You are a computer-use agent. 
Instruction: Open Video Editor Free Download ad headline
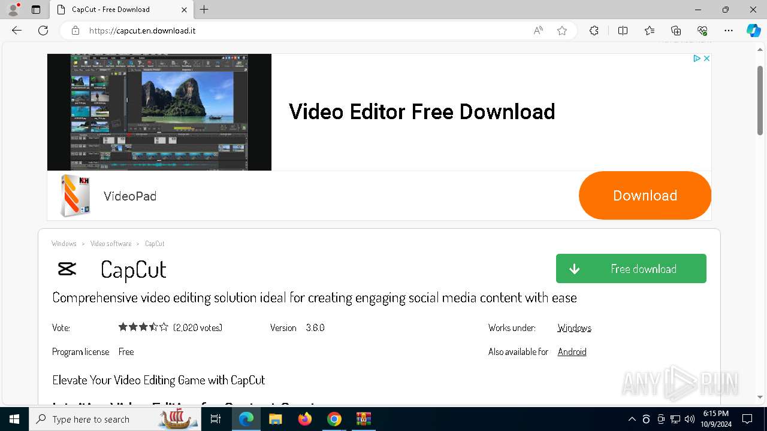click(x=422, y=112)
